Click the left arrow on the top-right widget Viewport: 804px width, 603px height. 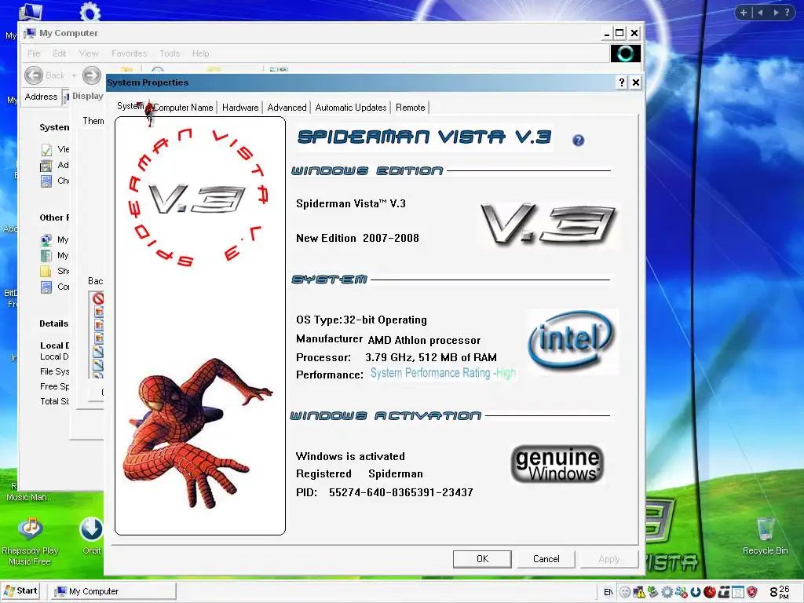point(760,13)
